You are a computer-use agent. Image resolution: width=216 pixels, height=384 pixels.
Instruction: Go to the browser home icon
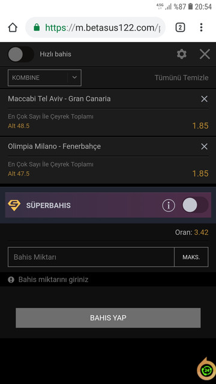pos(13,28)
